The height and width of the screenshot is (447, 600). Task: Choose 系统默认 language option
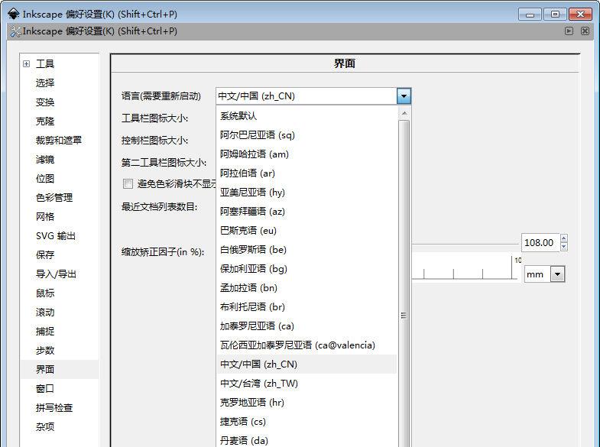pyautogui.click(x=306, y=116)
